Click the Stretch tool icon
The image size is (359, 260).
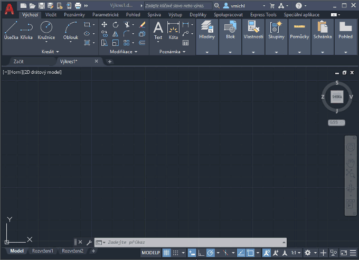(x=104, y=43)
